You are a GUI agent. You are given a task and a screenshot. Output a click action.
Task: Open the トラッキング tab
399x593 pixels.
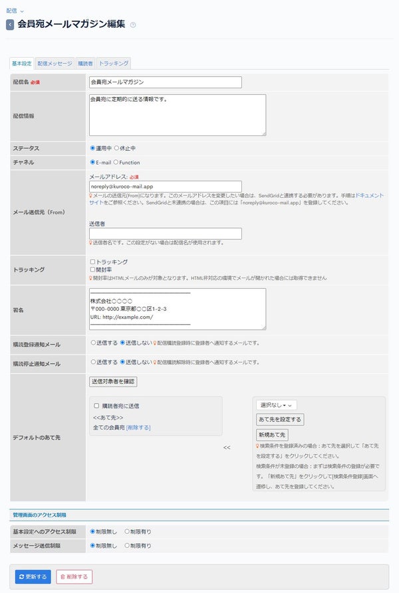(x=114, y=64)
